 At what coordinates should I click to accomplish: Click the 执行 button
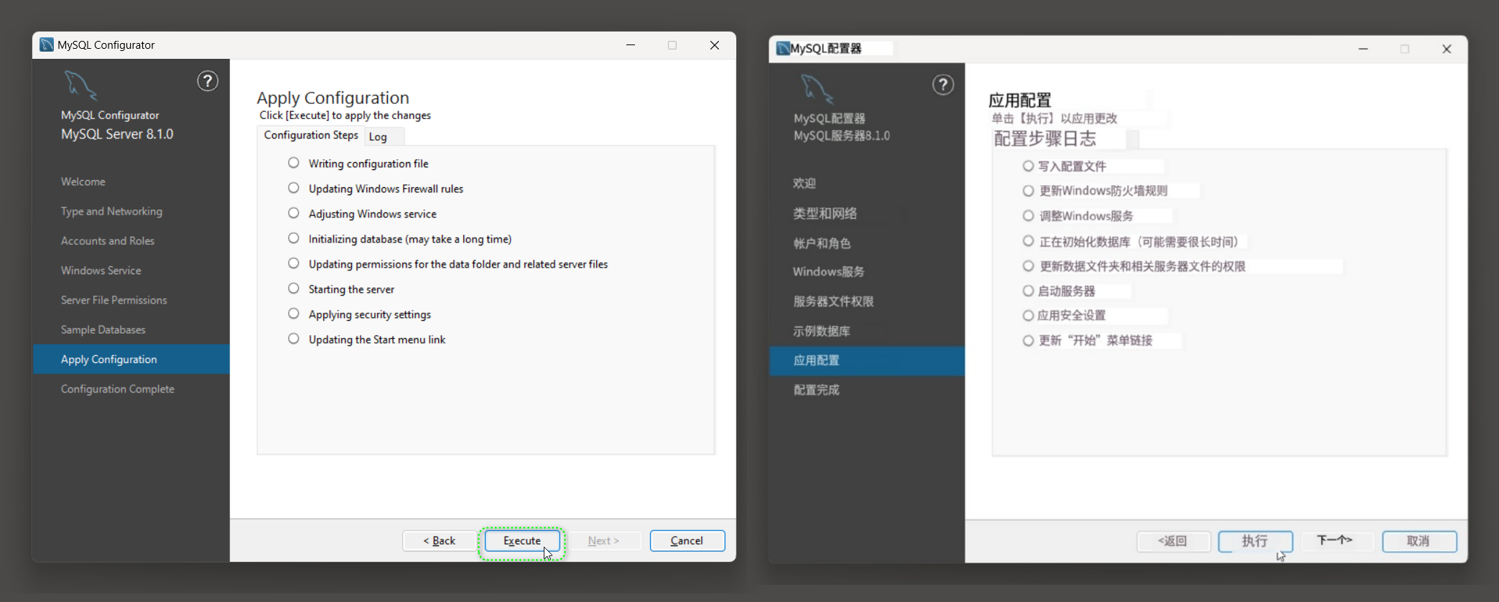1256,541
